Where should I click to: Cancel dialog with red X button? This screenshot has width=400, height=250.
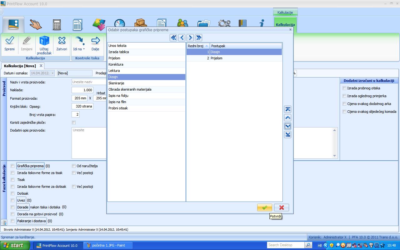[281, 207]
